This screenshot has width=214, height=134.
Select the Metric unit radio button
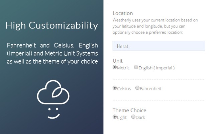tap(115, 67)
